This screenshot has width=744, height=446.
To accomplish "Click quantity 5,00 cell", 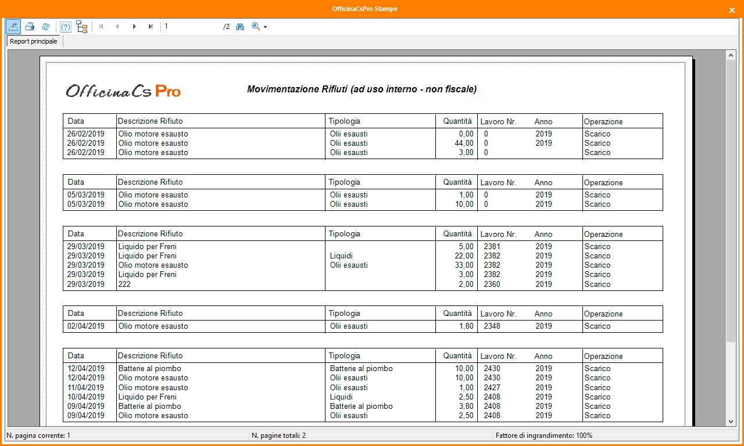I will click(466, 247).
